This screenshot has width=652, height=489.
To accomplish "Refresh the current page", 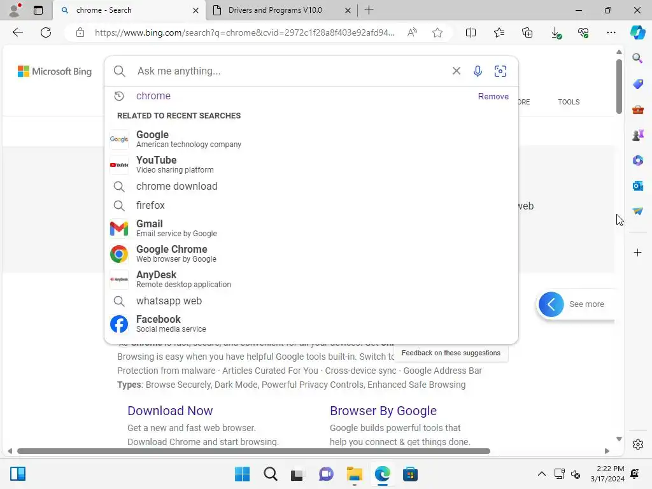I will 46,32.
